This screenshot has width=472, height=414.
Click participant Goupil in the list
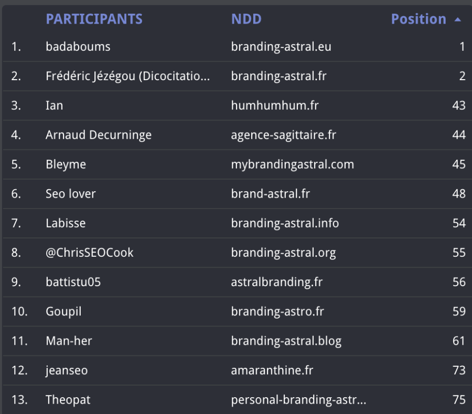click(63, 311)
